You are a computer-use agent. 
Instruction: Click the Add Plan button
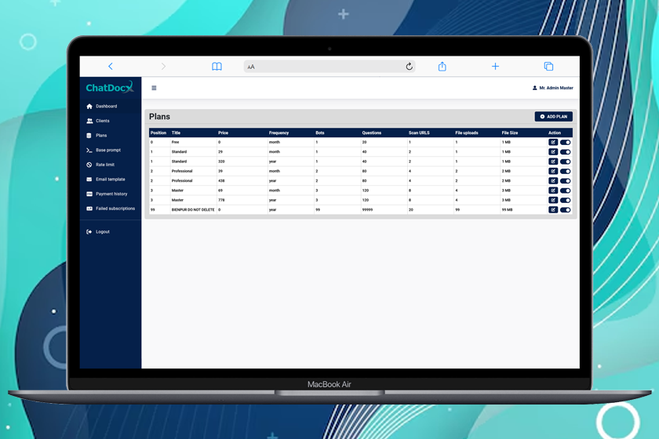click(x=554, y=117)
